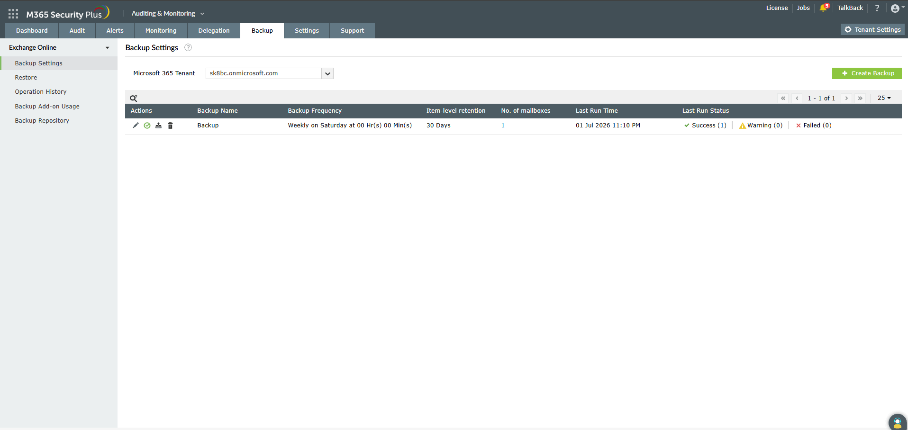Click the '30 Days' retention cell
The width and height of the screenshot is (908, 430).
tap(438, 125)
